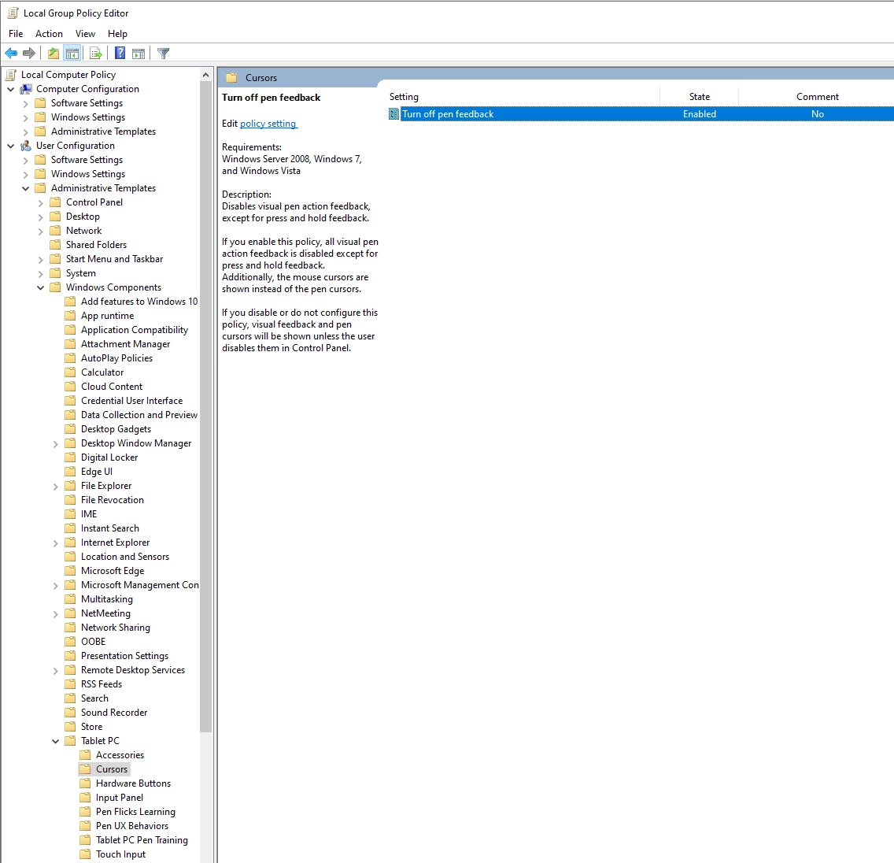Select the Calculator folder
Image resolution: width=894 pixels, height=863 pixels.
click(102, 372)
